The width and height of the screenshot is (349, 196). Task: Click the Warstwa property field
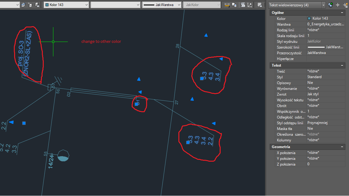coord(325,24)
